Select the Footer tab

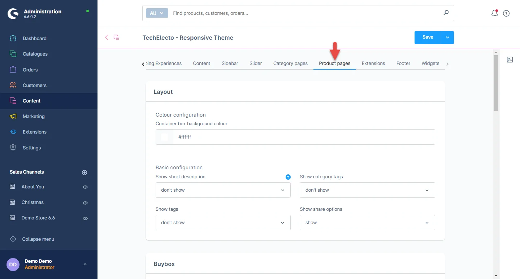pos(403,63)
